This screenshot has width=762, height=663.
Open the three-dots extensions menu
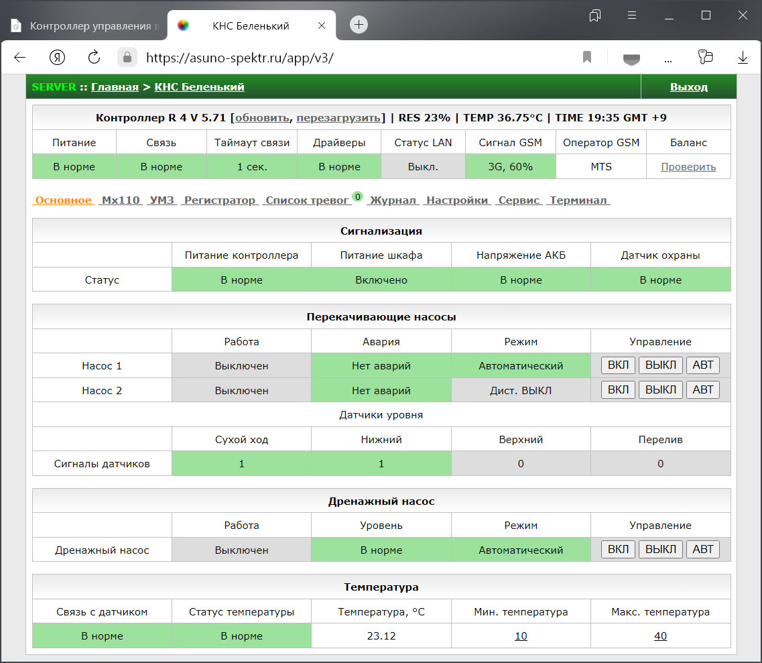[668, 60]
